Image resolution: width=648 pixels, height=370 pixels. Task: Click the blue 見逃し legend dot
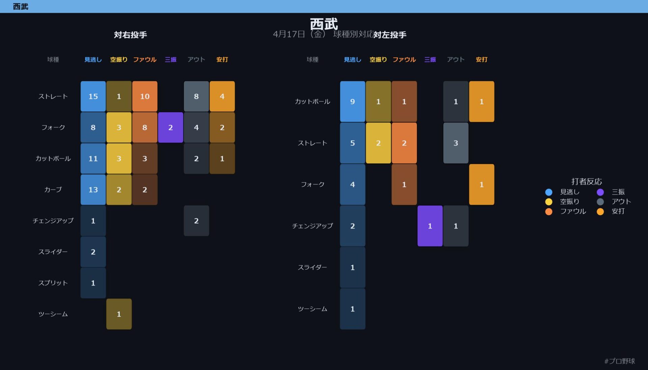point(549,192)
